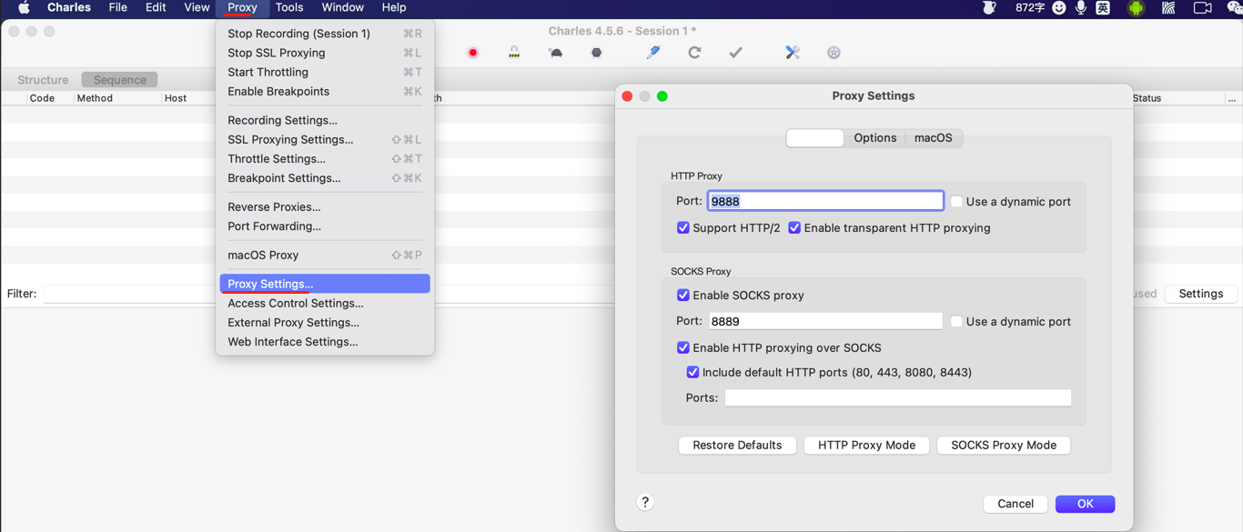This screenshot has height=532, width=1243.
Task: Open the Tools wrench icon
Action: tap(793, 53)
